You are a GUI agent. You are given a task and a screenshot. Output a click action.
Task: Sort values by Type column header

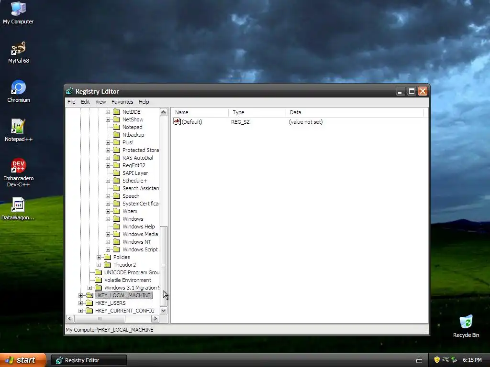coord(257,112)
